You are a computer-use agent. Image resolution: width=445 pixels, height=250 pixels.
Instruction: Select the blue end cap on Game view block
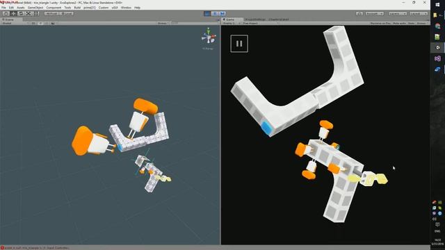point(266,128)
